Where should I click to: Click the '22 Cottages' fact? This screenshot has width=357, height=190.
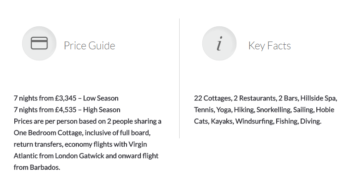pyautogui.click(x=213, y=98)
